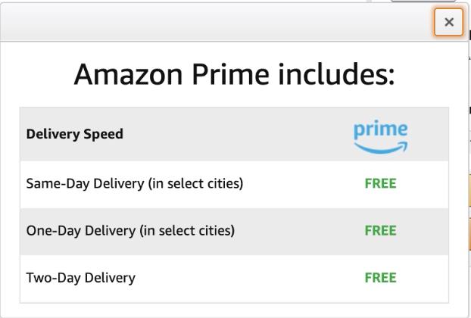The image size is (471, 318).
Task: Click the "Two-Day Delivery" row label
Action: 80,277
